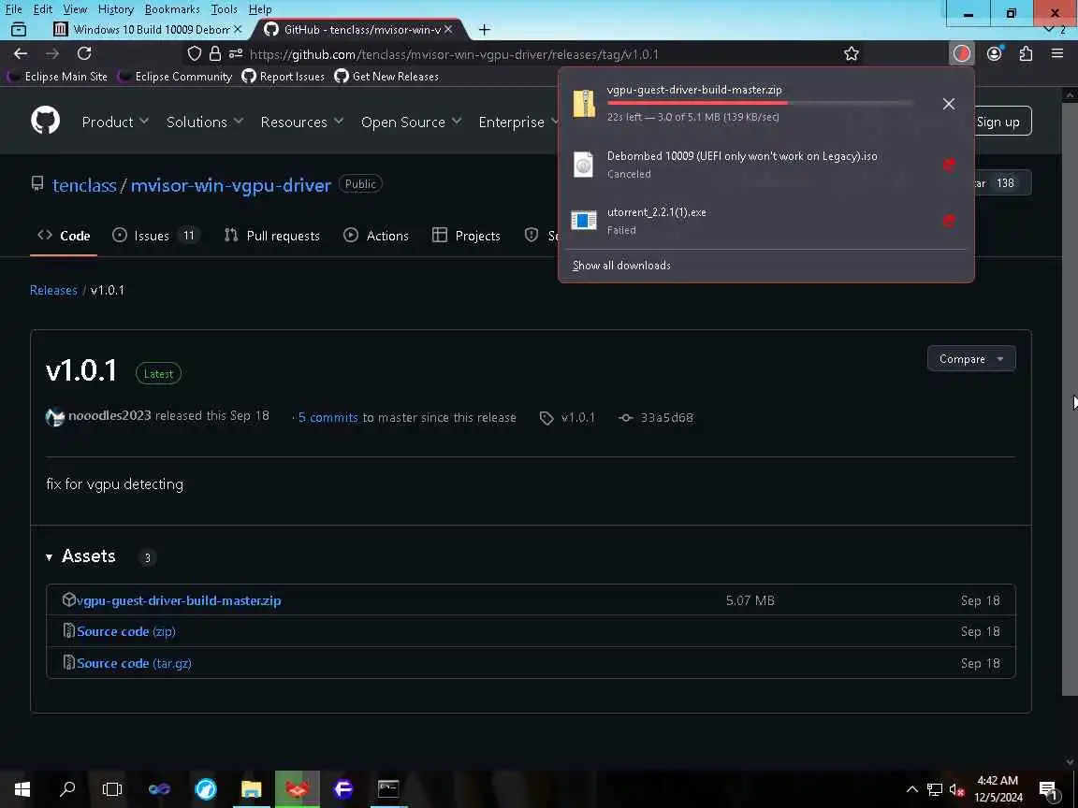The image size is (1078, 808).
Task: Expand the Solutions dropdown
Action: click(204, 122)
